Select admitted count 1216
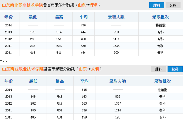 (118, 110)
